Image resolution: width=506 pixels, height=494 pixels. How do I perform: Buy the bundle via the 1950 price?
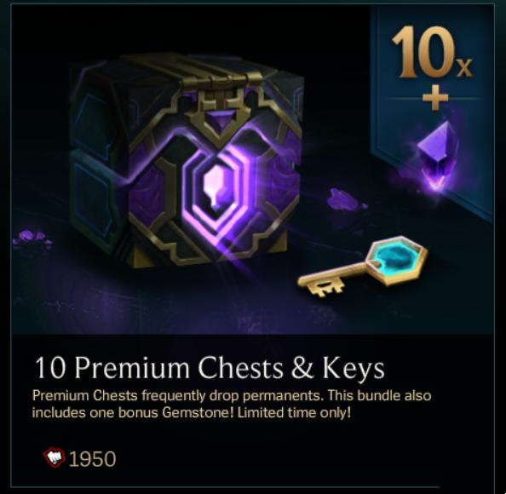tap(93, 459)
